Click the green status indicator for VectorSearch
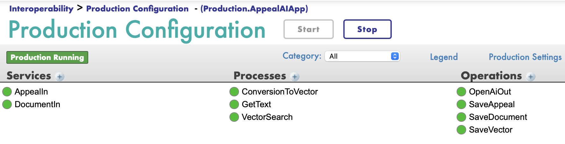The width and height of the screenshot is (565, 144). [x=234, y=117]
